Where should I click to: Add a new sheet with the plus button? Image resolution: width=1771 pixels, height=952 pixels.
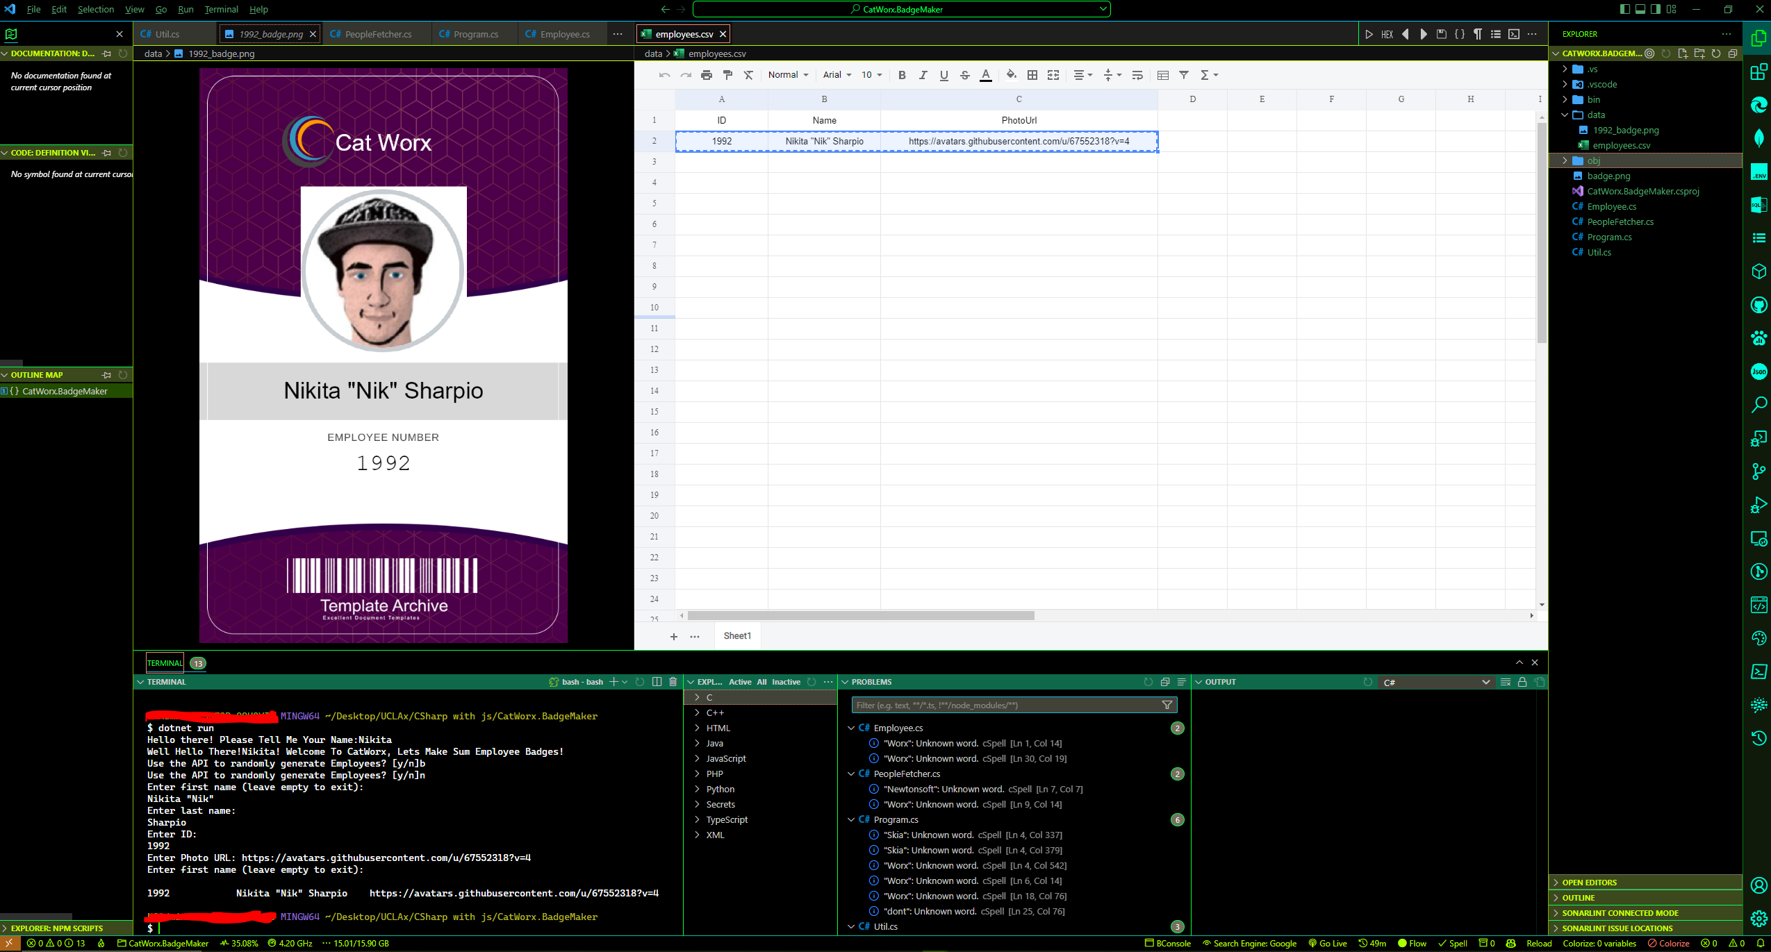pyautogui.click(x=673, y=636)
